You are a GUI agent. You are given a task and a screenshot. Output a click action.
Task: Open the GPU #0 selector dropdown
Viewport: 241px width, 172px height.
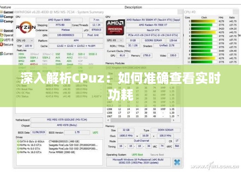point(115,40)
